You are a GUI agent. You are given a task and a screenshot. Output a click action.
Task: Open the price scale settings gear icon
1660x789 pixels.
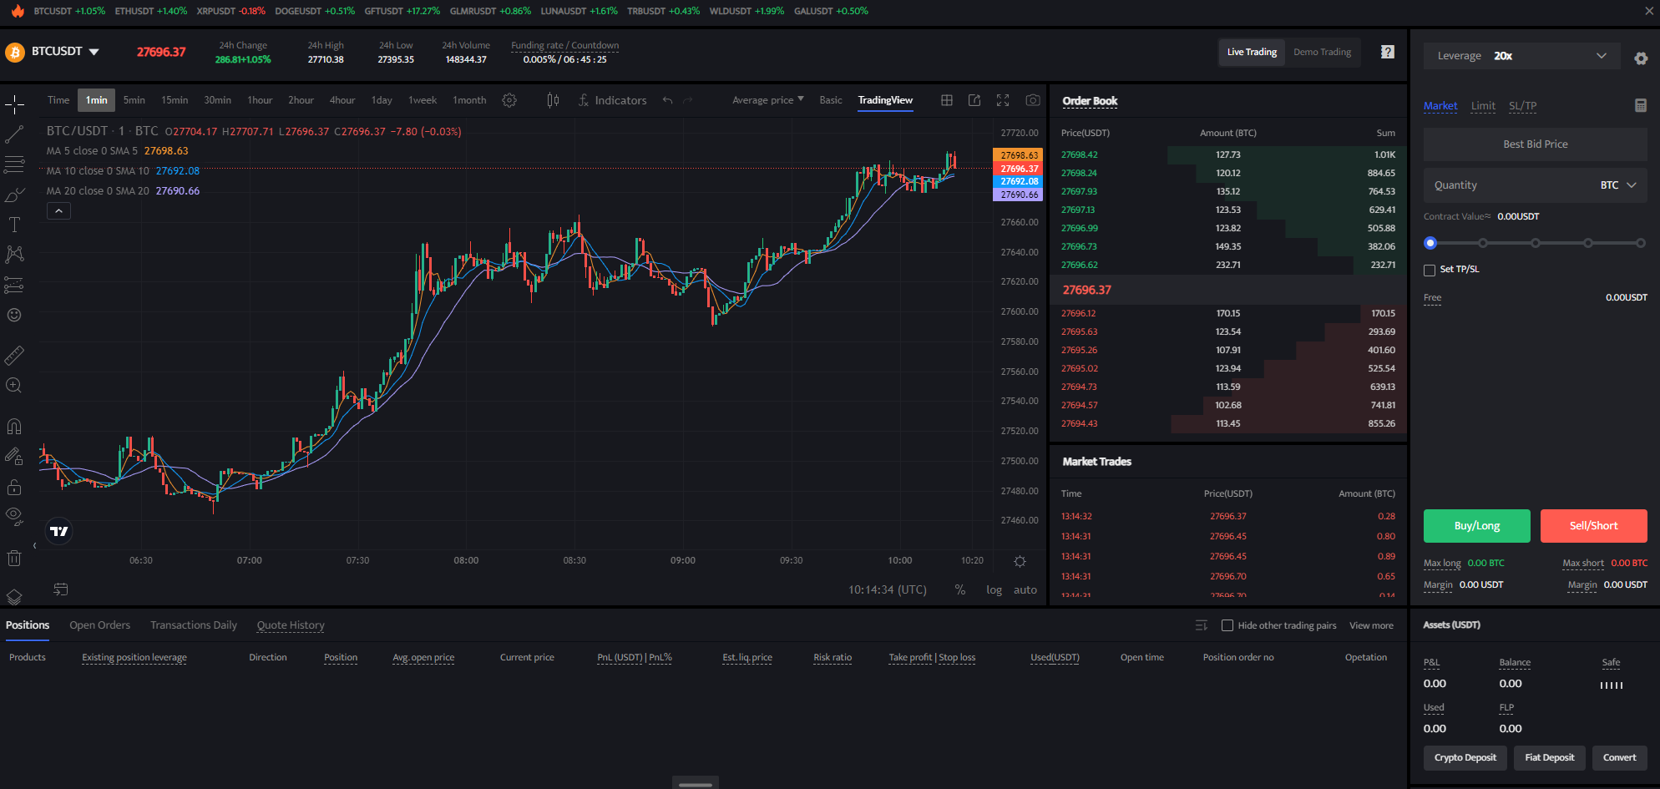pos(1020,561)
